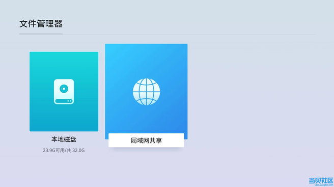Screen dimensions: 334x187
Task: Click the 23.9G可用 storage text
Action: click(x=53, y=151)
